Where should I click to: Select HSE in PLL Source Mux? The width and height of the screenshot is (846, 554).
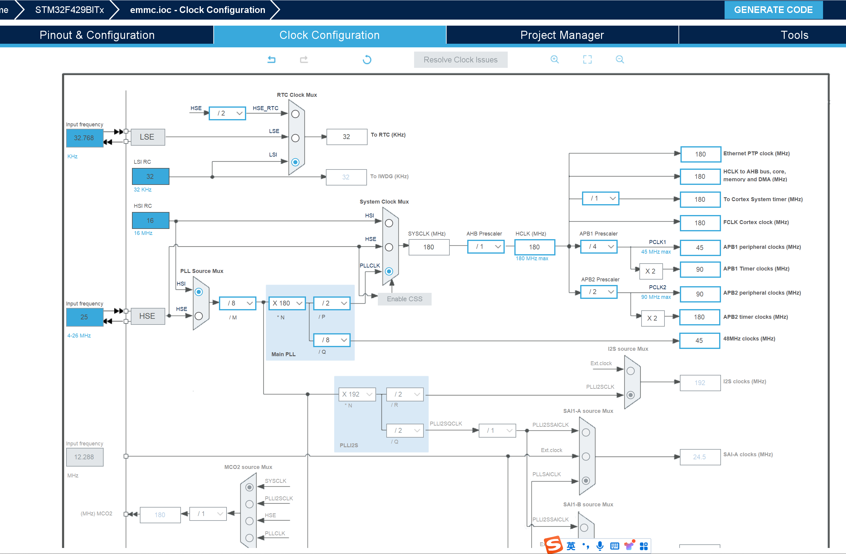point(199,316)
